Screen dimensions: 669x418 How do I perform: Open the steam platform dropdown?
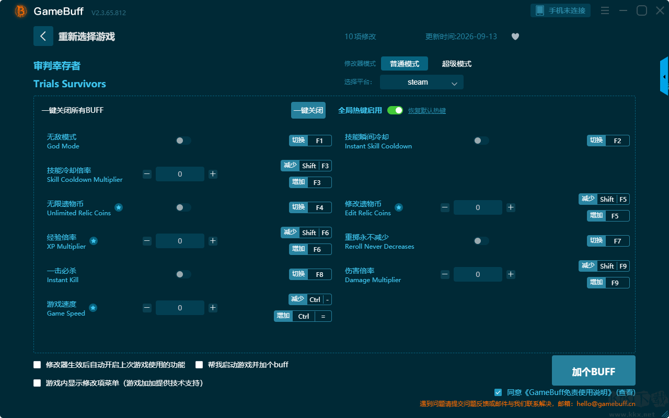click(x=422, y=82)
